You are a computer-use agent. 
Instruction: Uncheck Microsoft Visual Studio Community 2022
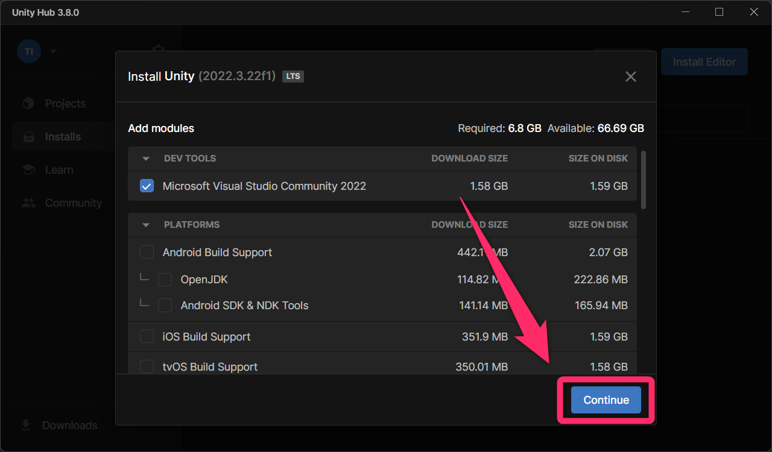click(x=147, y=186)
